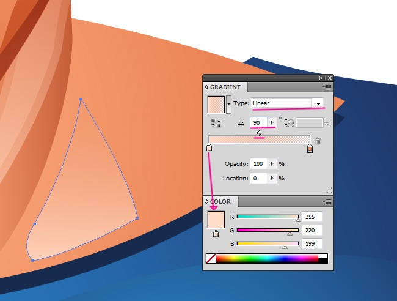This screenshot has width=397, height=301.
Task: Click the gradient slider bar
Action: 260,139
